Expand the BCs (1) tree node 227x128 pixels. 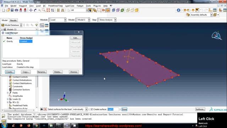coord(8,102)
